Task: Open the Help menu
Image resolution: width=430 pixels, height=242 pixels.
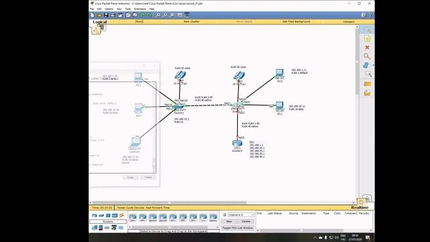Action: click(152, 9)
